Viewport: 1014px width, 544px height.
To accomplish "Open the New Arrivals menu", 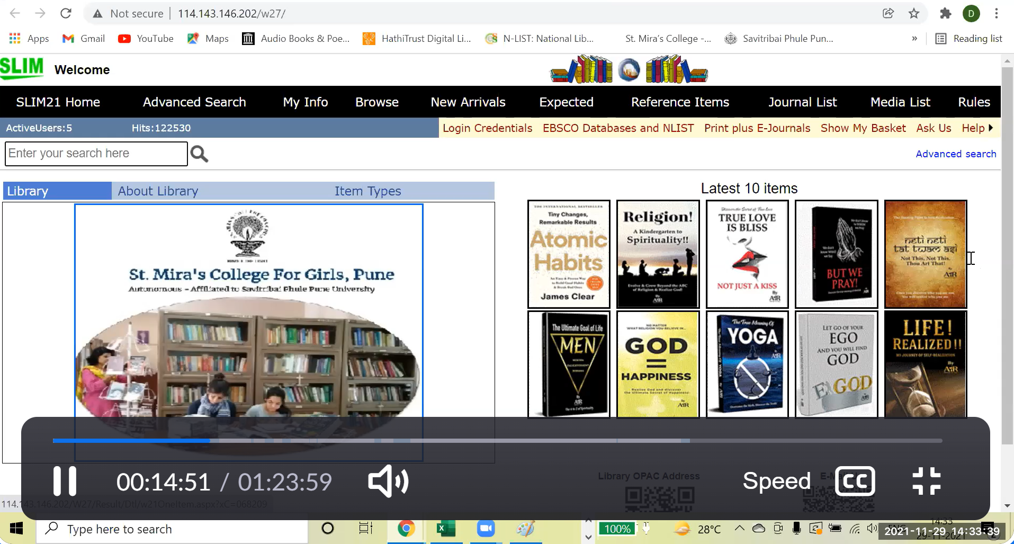I will click(x=468, y=102).
